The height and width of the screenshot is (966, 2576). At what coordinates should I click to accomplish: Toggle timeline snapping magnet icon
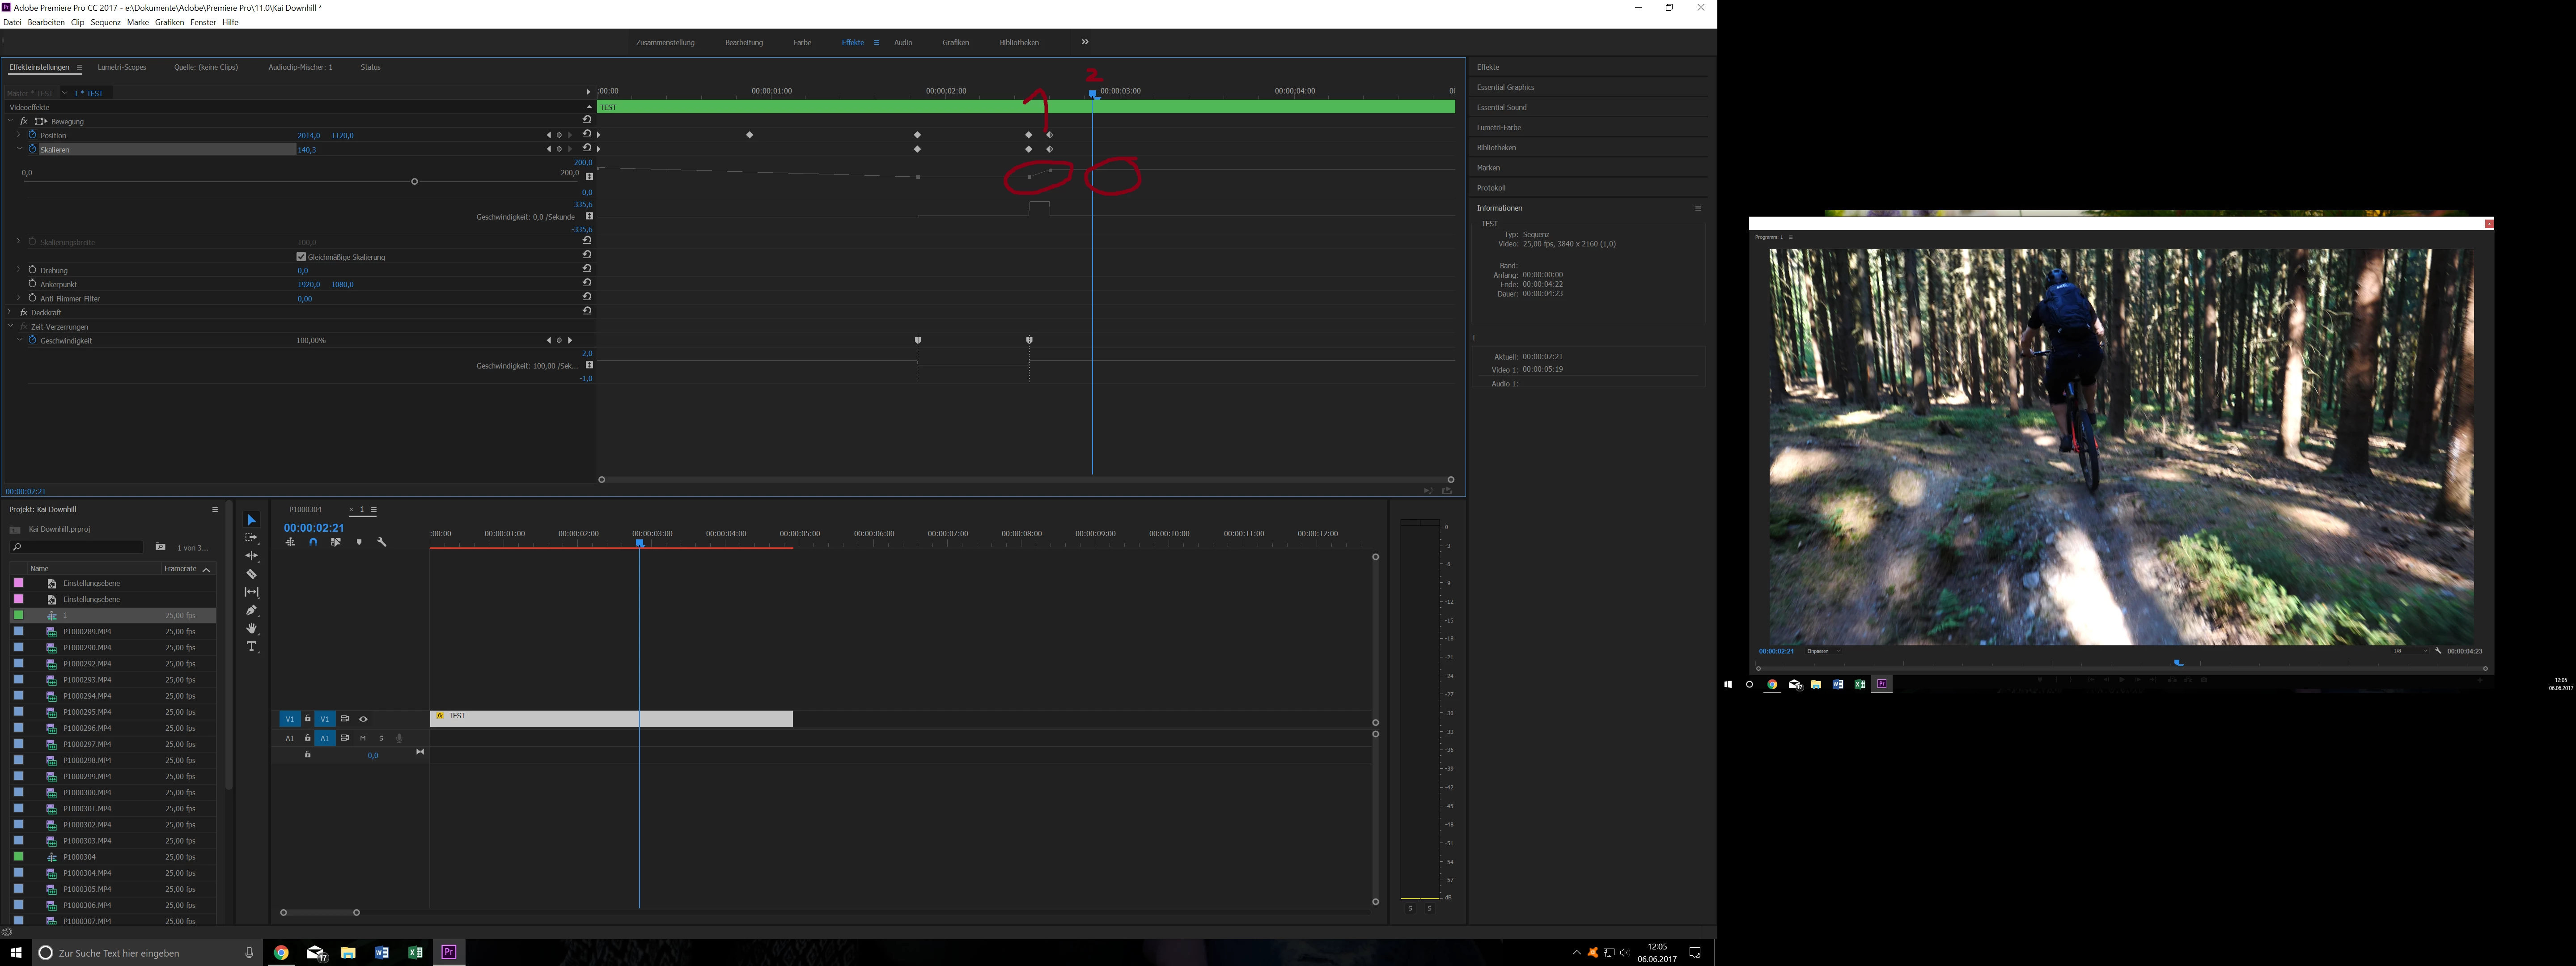tap(313, 542)
